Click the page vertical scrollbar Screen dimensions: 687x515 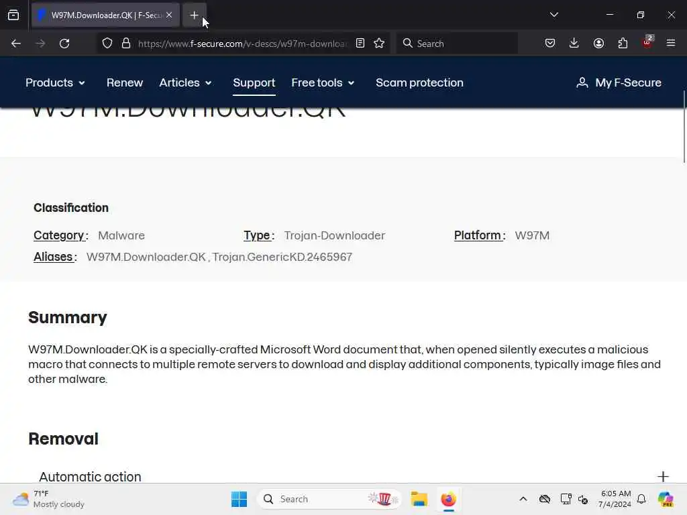pyautogui.click(x=684, y=127)
